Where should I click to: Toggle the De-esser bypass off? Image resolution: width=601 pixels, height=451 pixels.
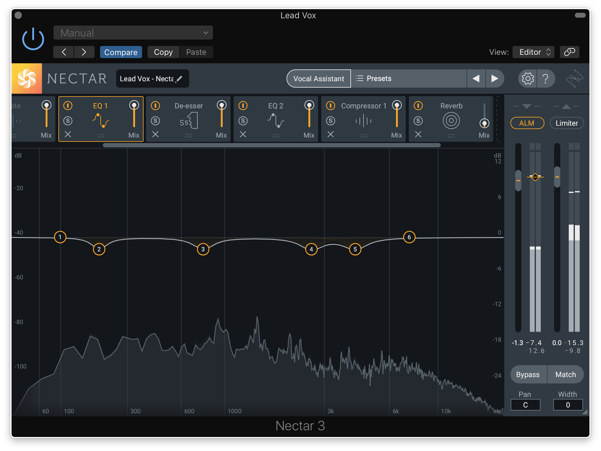coord(156,105)
